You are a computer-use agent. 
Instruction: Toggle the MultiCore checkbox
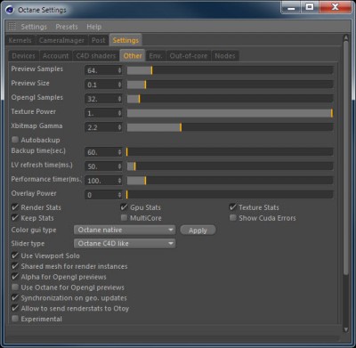[124, 218]
